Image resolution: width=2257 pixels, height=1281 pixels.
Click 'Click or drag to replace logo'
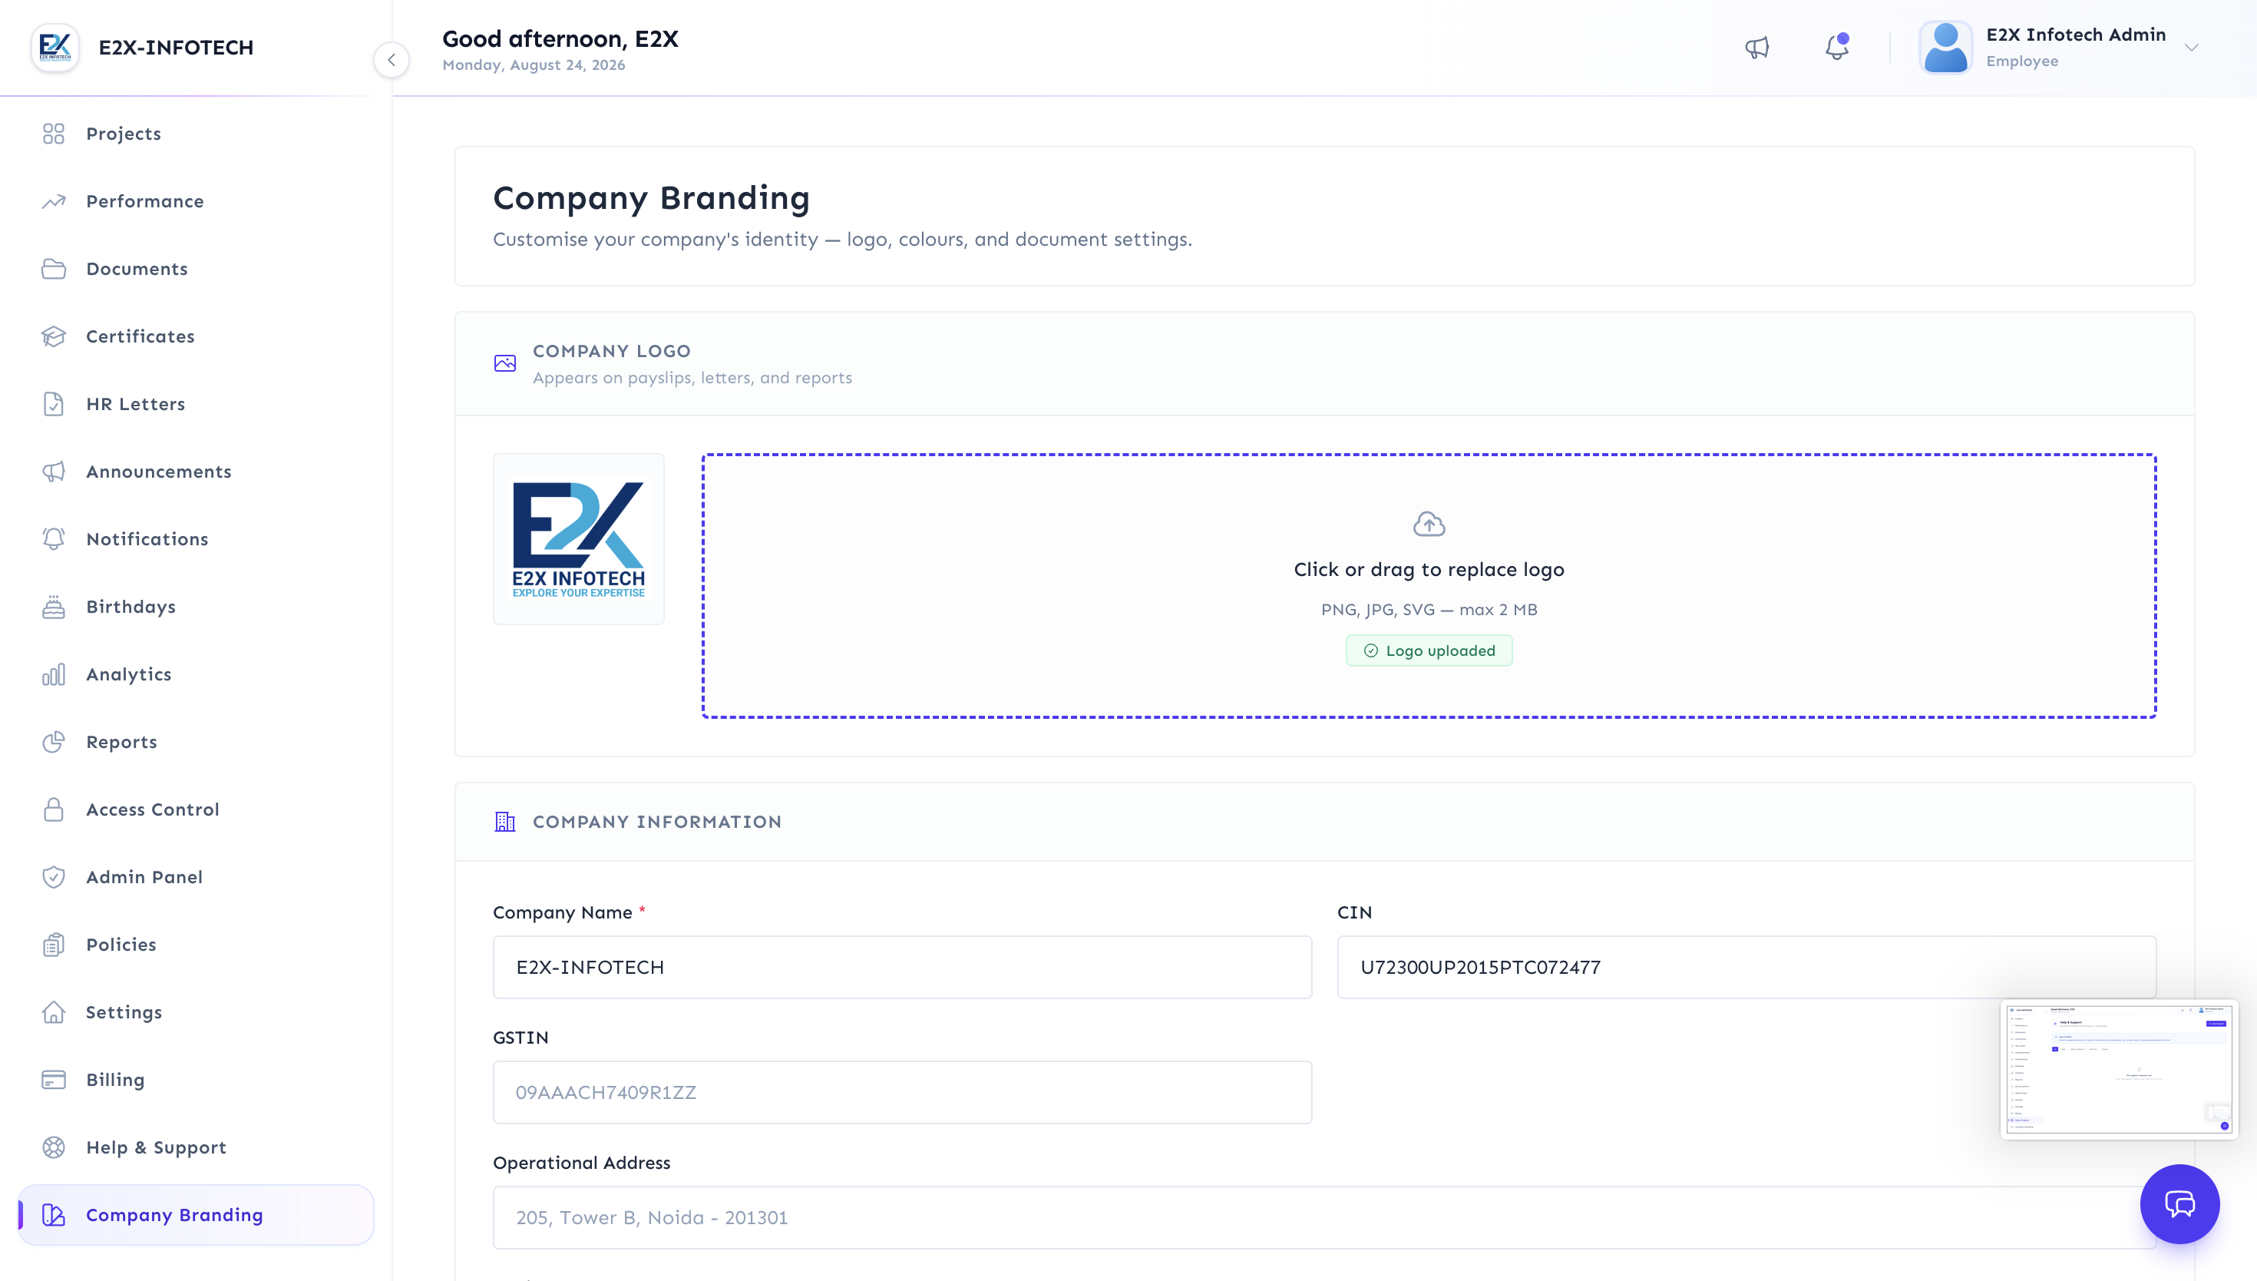1429,570
